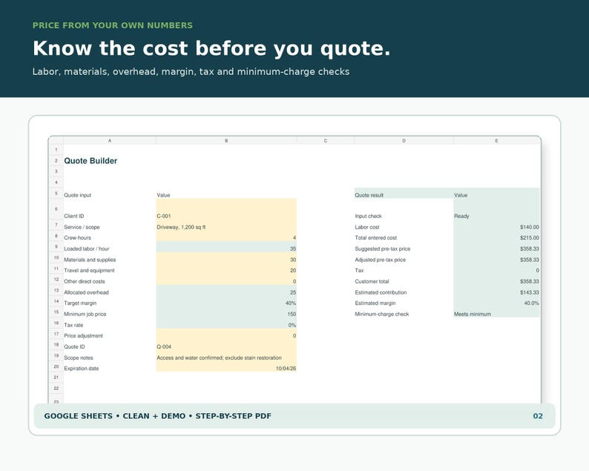Select row 22 header number

(x=56, y=389)
